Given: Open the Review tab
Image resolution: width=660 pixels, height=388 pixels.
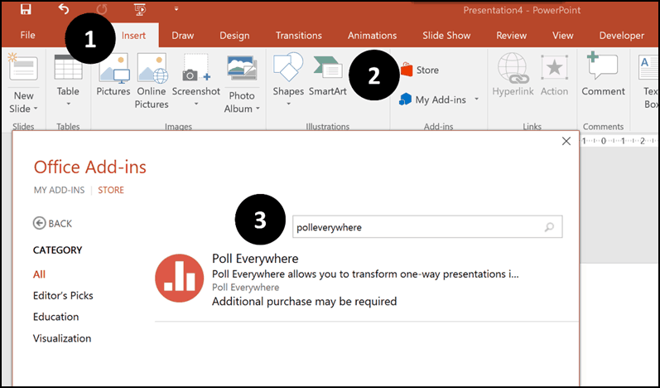Looking at the screenshot, I should (x=512, y=36).
